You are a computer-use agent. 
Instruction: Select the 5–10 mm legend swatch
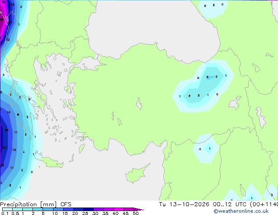click(48, 209)
